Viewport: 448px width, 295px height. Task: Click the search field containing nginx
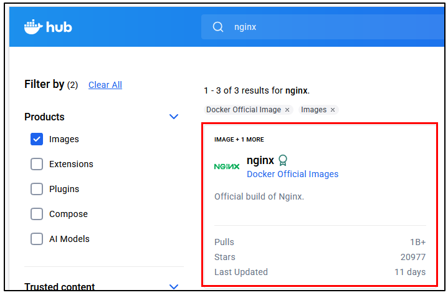pos(324,27)
